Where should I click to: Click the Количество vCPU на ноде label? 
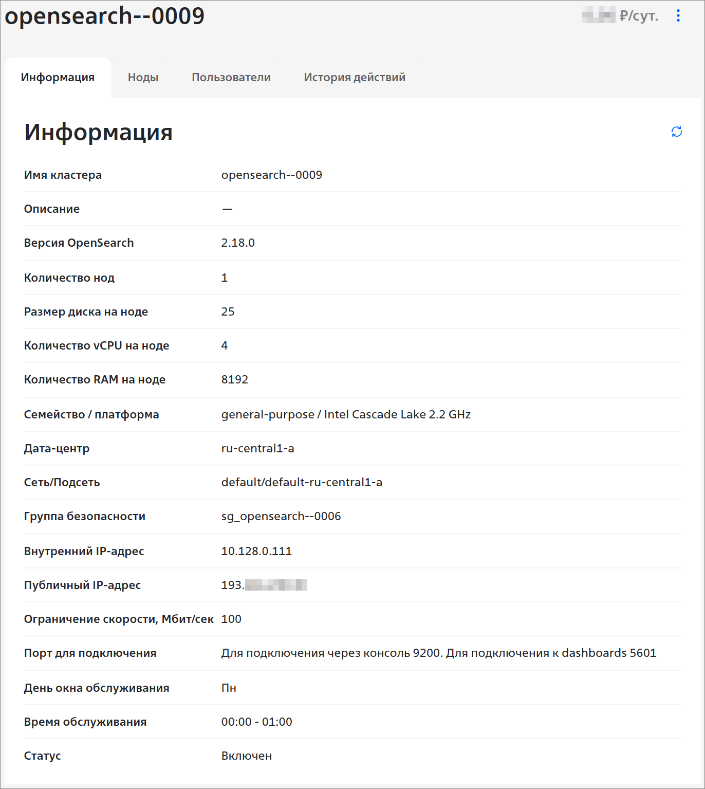click(x=97, y=345)
